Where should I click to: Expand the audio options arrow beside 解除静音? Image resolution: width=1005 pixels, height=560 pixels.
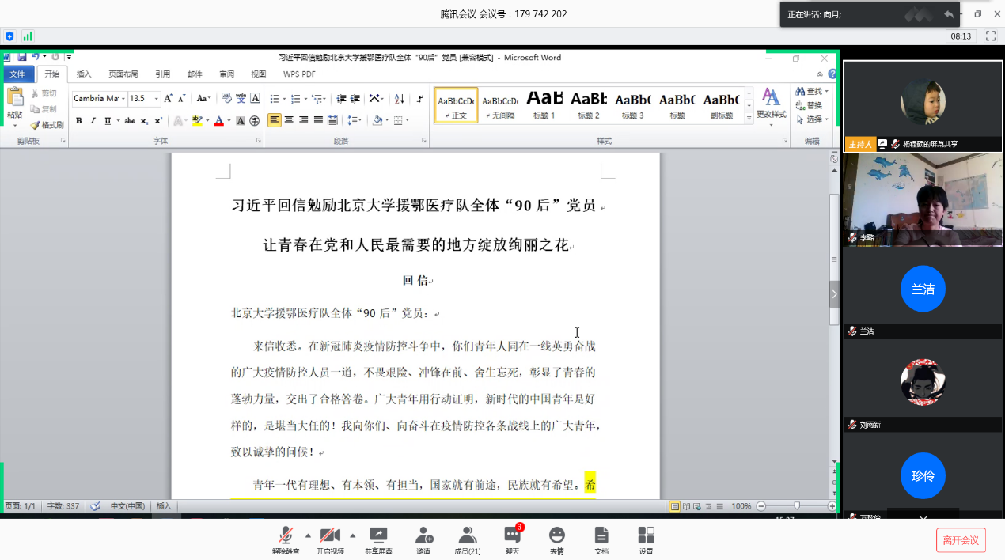coord(308,535)
